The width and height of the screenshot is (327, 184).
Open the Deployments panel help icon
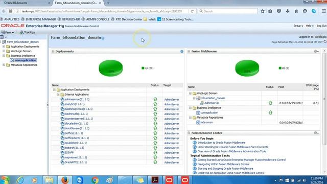tap(182, 51)
